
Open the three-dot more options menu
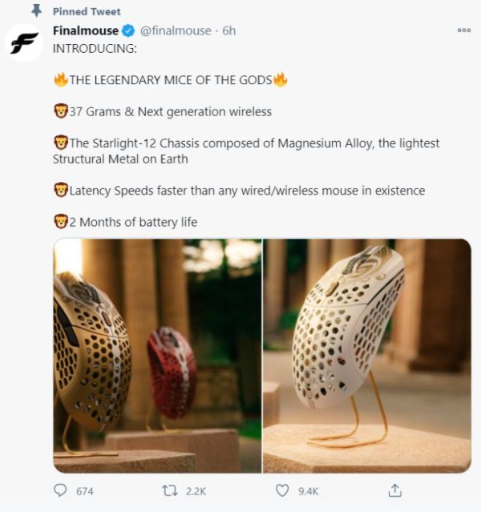coord(463,30)
